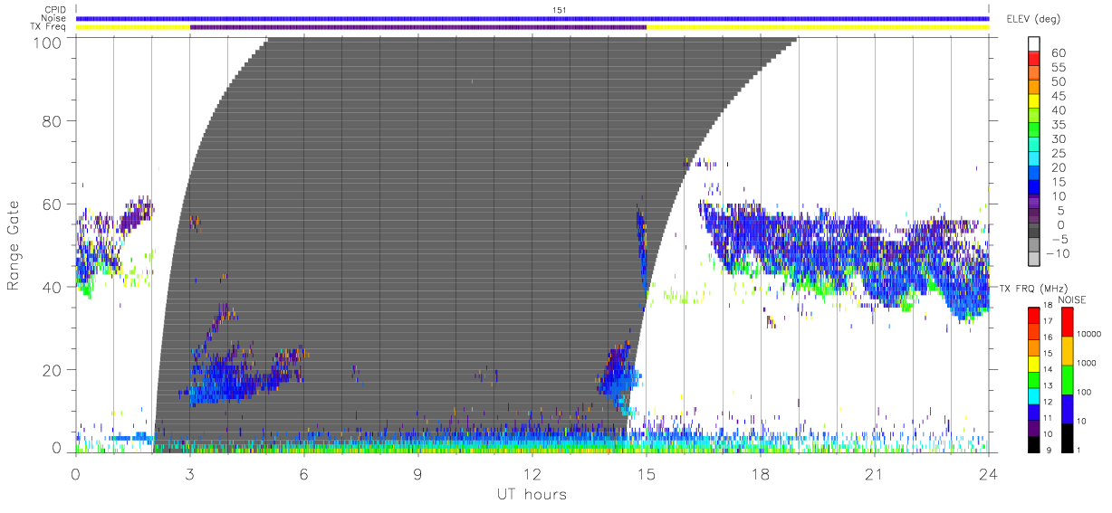Click the NOISE scale value '100'
Image resolution: width=1112 pixels, height=513 pixels.
pyautogui.click(x=1085, y=393)
